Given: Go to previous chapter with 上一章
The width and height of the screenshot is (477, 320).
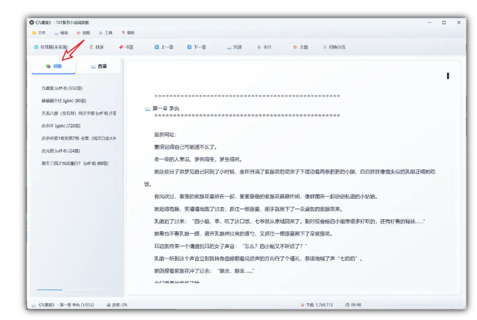Looking at the screenshot, I should tap(164, 47).
